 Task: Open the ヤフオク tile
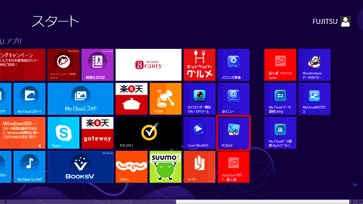tap(166, 99)
